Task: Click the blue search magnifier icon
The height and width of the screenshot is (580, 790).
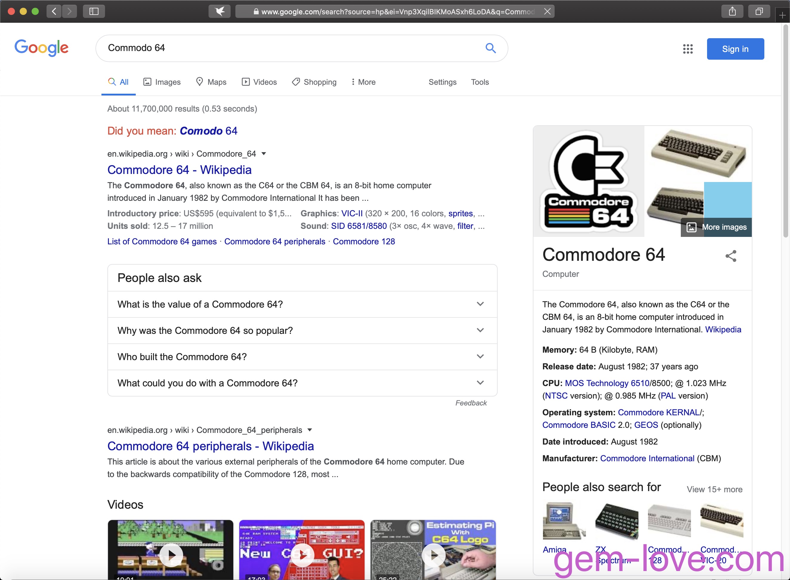Action: pyautogui.click(x=490, y=48)
